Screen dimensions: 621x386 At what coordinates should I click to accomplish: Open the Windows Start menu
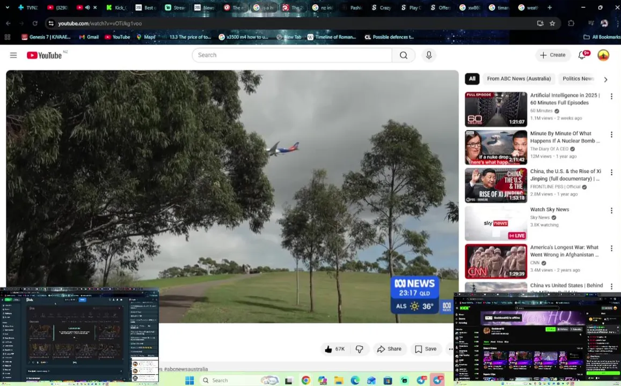point(189,380)
